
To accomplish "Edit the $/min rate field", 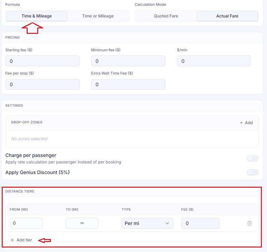I will pos(214,61).
